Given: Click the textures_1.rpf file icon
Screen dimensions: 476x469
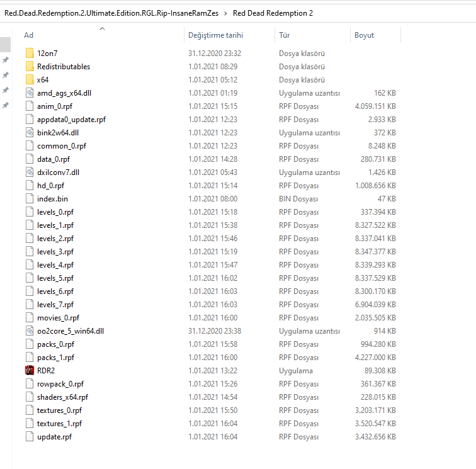Looking at the screenshot, I should point(30,424).
